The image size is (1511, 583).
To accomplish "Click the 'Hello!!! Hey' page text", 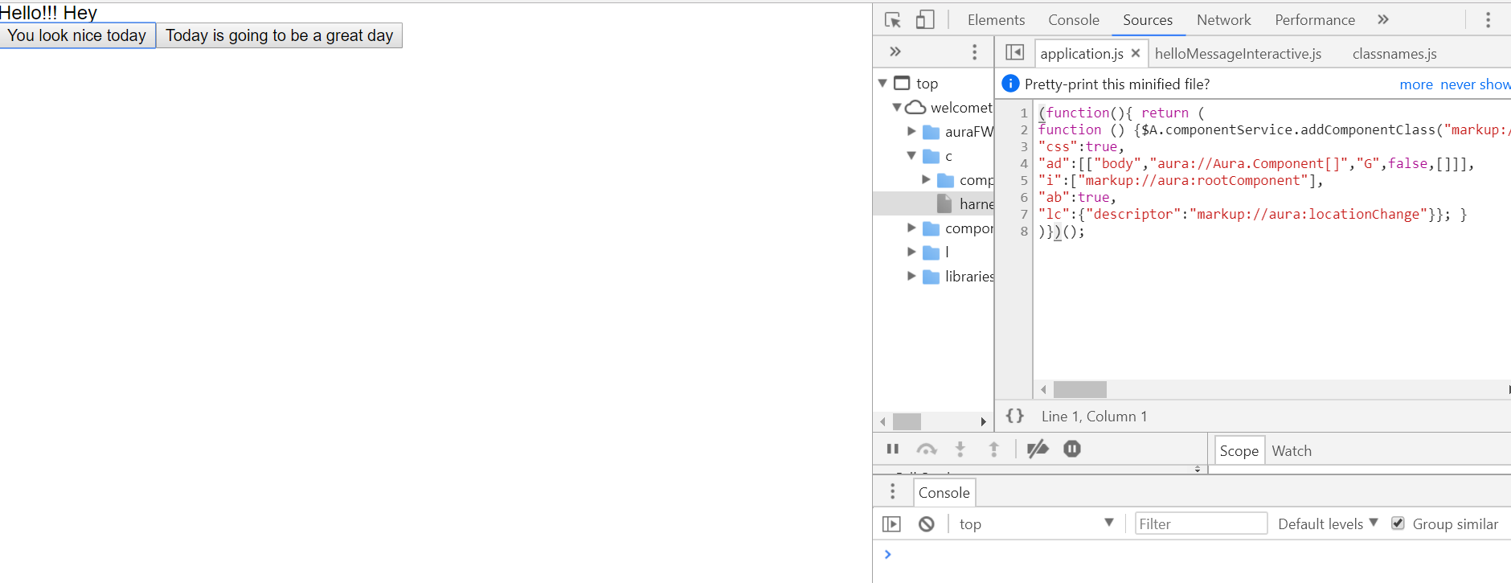I will 48,12.
